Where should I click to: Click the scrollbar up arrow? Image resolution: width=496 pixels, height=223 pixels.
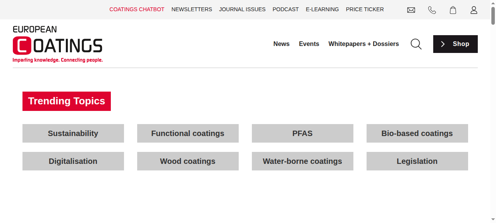click(493, 3)
